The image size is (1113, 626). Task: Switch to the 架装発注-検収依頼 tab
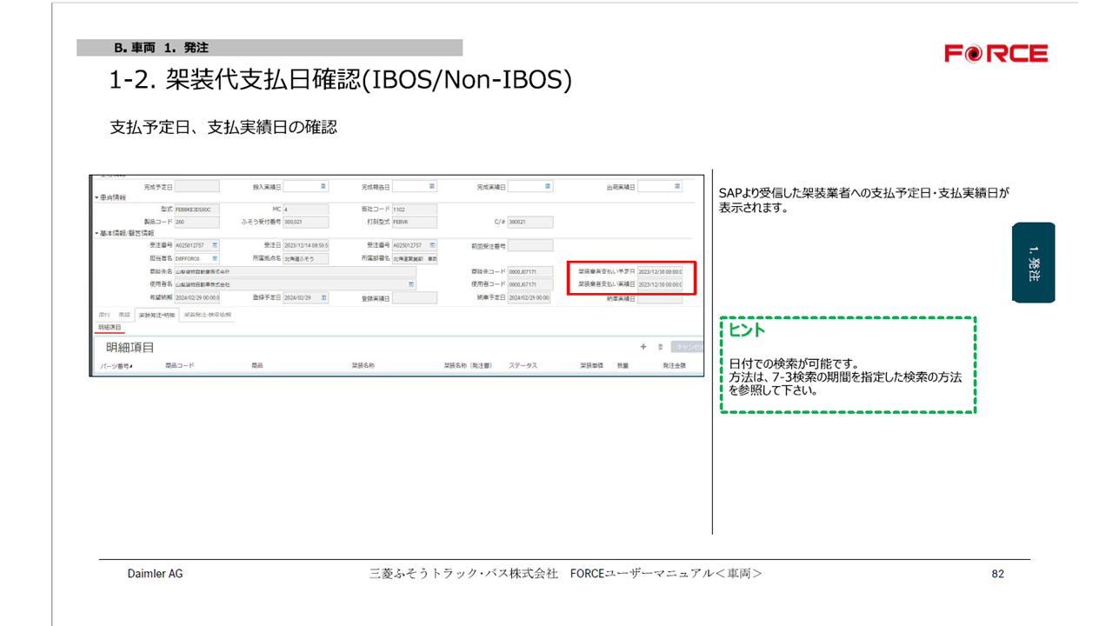(x=208, y=314)
